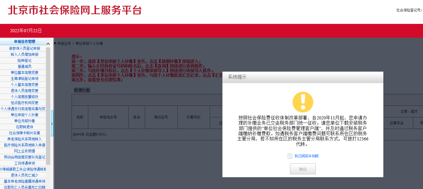The width and height of the screenshot is (423, 189).
Task: Click the date 2022年07月22日 in red bar
Action: pos(26,30)
